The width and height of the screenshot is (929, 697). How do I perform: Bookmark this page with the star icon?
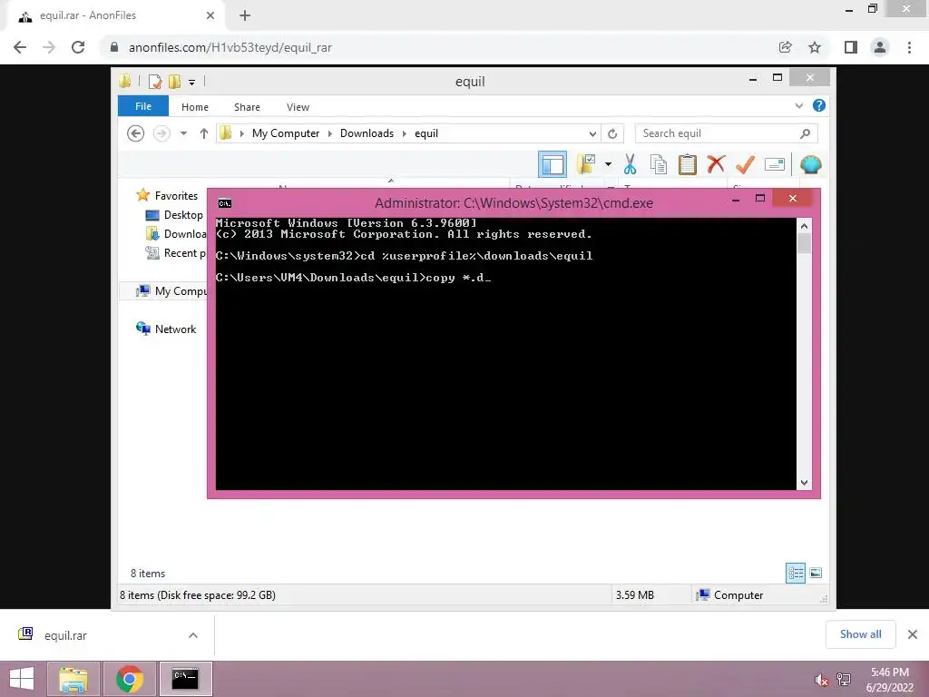tap(815, 47)
